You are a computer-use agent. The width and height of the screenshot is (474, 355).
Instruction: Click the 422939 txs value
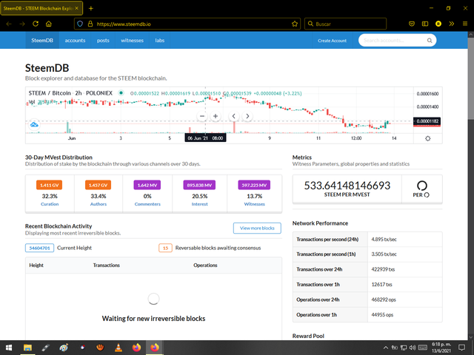click(383, 269)
